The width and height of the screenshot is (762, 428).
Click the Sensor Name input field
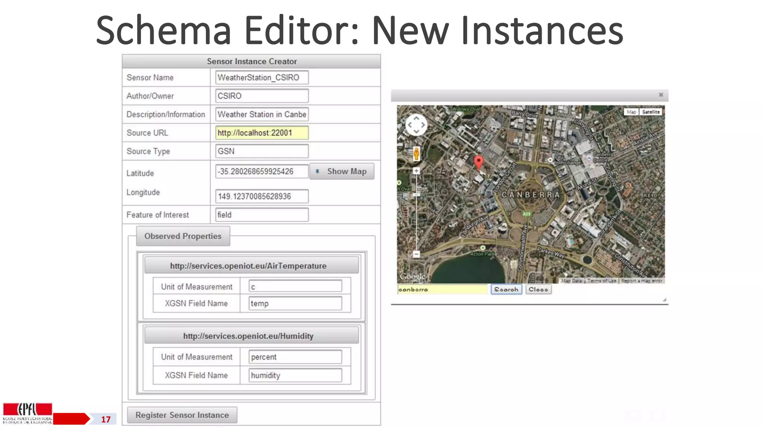point(262,78)
